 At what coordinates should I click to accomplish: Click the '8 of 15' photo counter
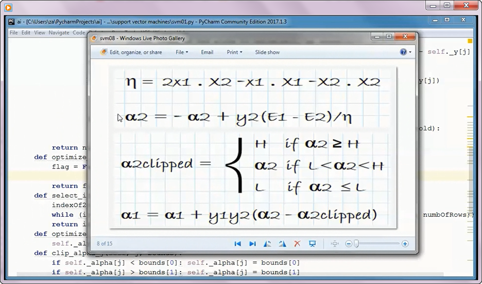point(105,243)
